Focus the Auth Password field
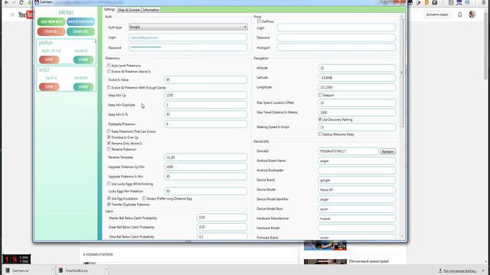This screenshot has height=275, width=490. pos(188,47)
